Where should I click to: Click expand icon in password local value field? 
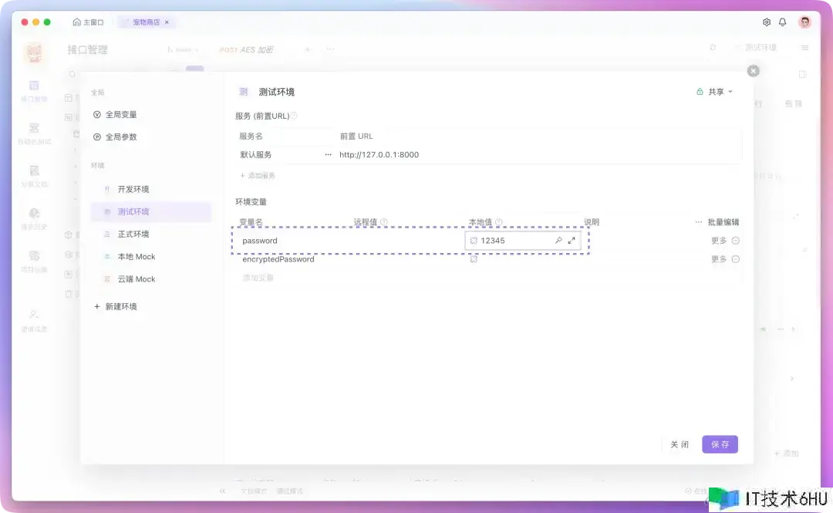pos(572,241)
